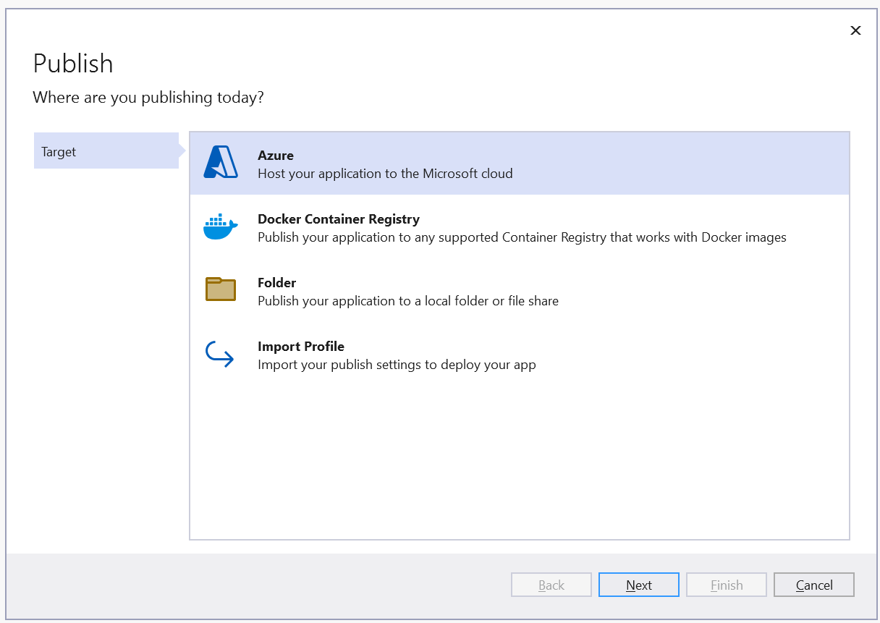880x623 pixels.
Task: Click the disabled Finish button
Action: click(x=727, y=585)
